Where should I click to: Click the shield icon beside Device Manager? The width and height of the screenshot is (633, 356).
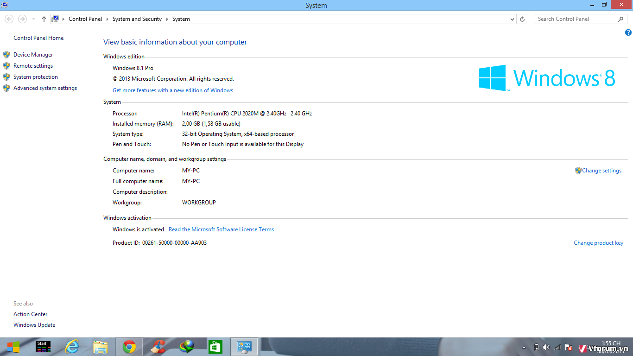[6, 55]
